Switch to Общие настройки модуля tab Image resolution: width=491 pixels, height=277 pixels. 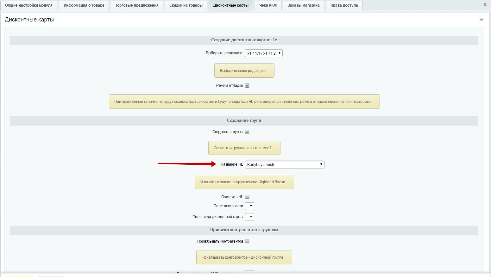click(29, 5)
